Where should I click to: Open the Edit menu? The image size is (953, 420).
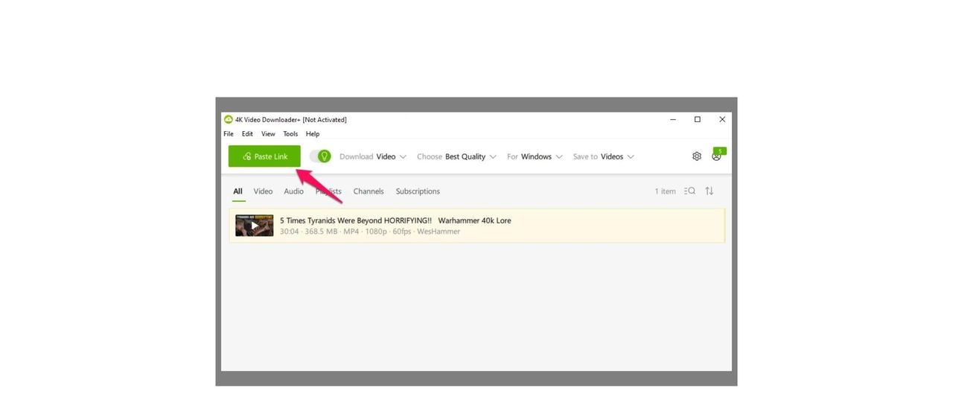pyautogui.click(x=247, y=134)
